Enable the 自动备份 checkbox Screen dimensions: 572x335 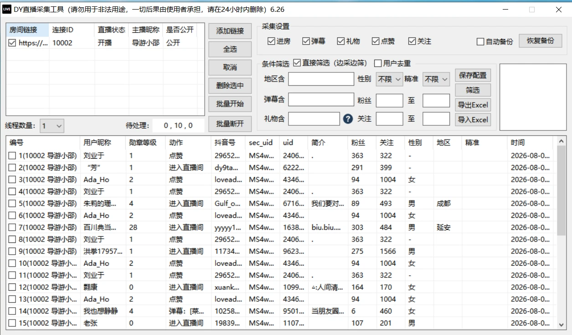pyautogui.click(x=480, y=41)
